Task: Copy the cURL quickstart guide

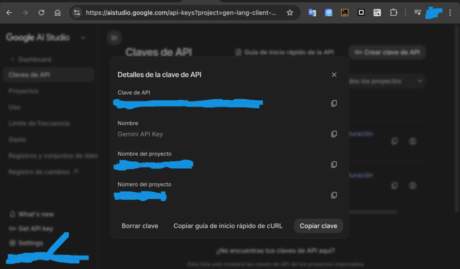Action: pos(228,226)
